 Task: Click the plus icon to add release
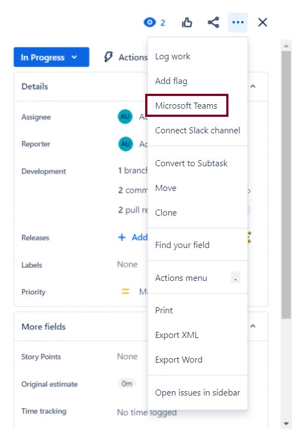(x=122, y=237)
